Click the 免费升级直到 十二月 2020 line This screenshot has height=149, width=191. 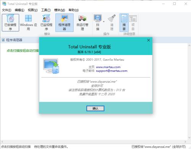pyautogui.click(x=97, y=94)
